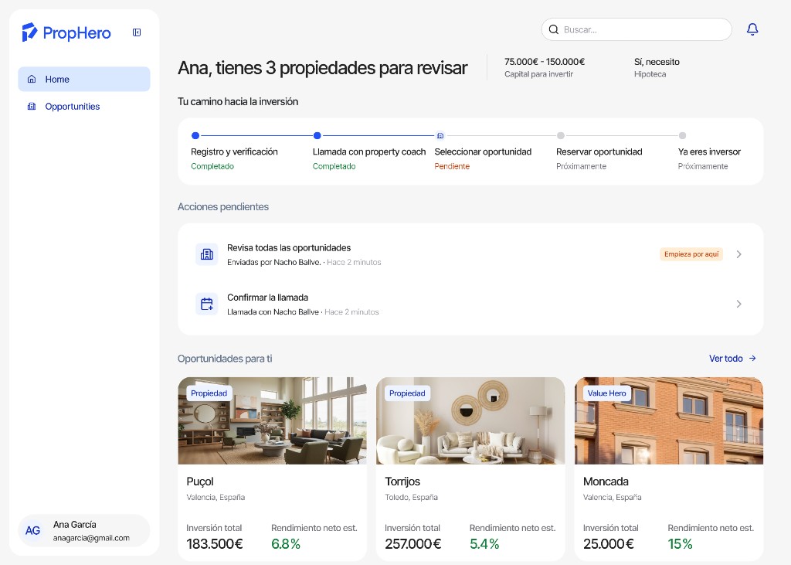
Task: Click the Sí, necesito hipoteca value
Action: click(657, 62)
